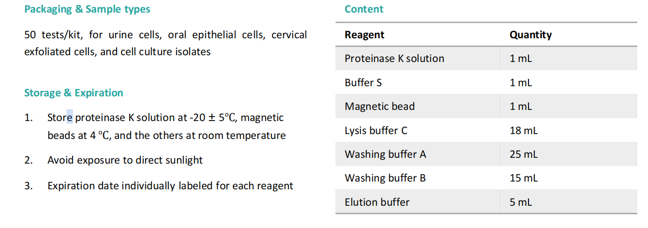Select the 'Proteinase K solution' table cell
Viewport: 648px width, 228px height.
click(394, 59)
